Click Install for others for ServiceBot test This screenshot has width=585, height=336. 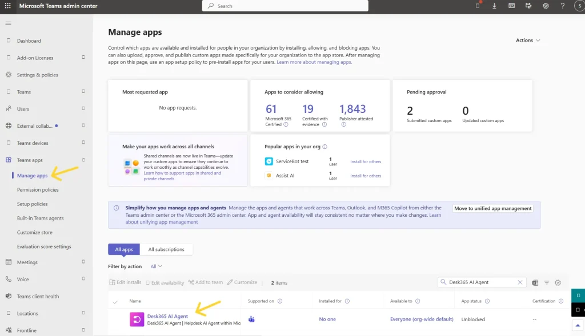point(366,161)
